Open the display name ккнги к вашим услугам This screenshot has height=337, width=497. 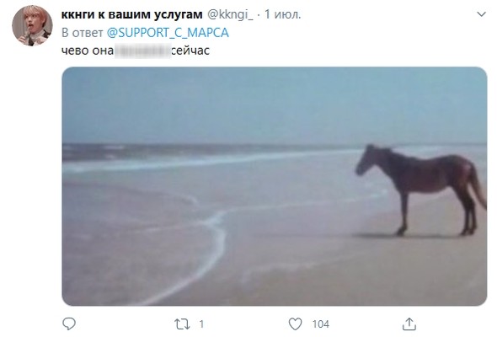tap(131, 14)
